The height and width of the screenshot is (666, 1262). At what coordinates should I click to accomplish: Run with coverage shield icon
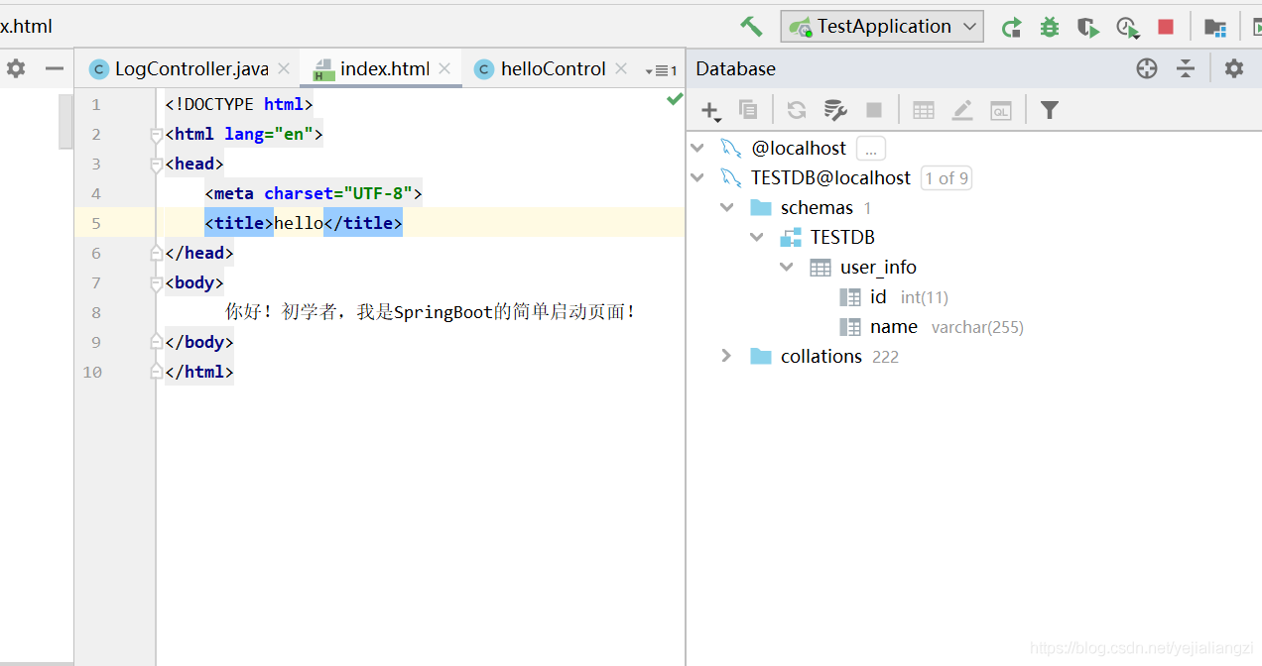click(1088, 28)
